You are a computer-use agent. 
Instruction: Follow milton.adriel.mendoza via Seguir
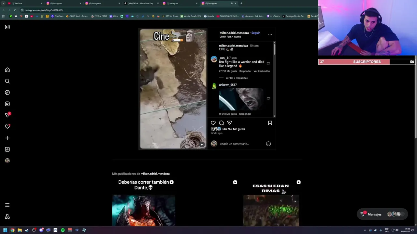[x=256, y=33]
